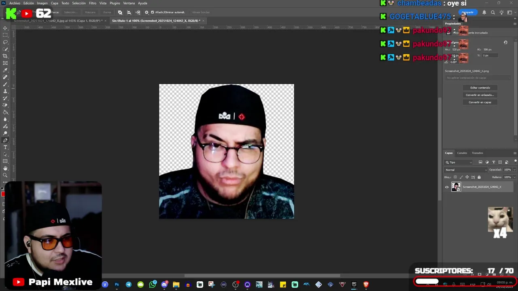Select the Rectangular Marquee tool
518x291 pixels.
tap(5, 35)
